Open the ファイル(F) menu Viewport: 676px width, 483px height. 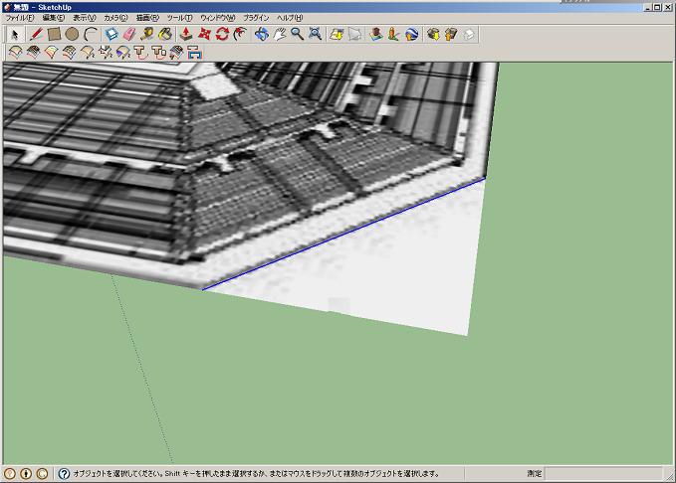click(x=20, y=18)
